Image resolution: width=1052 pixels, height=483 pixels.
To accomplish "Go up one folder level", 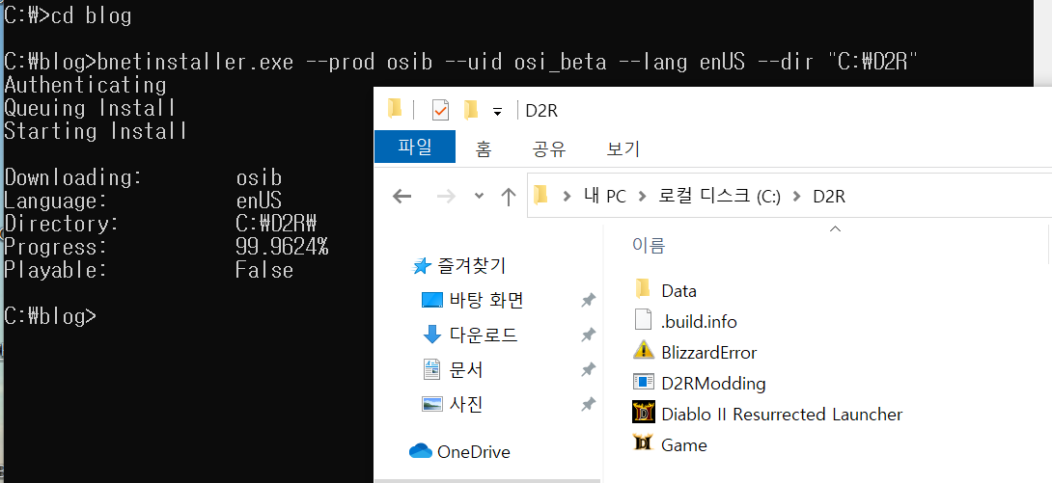I will click(509, 197).
